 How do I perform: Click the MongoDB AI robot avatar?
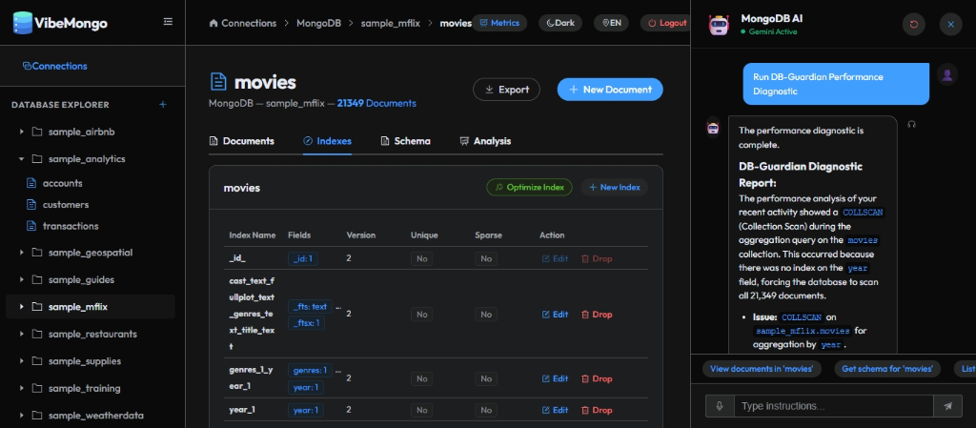[719, 24]
